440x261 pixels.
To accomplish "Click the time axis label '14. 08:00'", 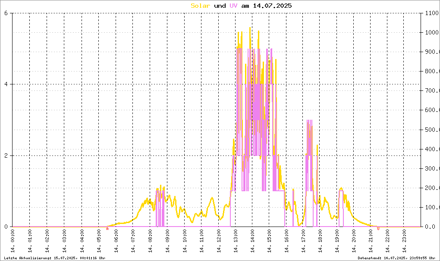I will pyautogui.click(x=150, y=241).
